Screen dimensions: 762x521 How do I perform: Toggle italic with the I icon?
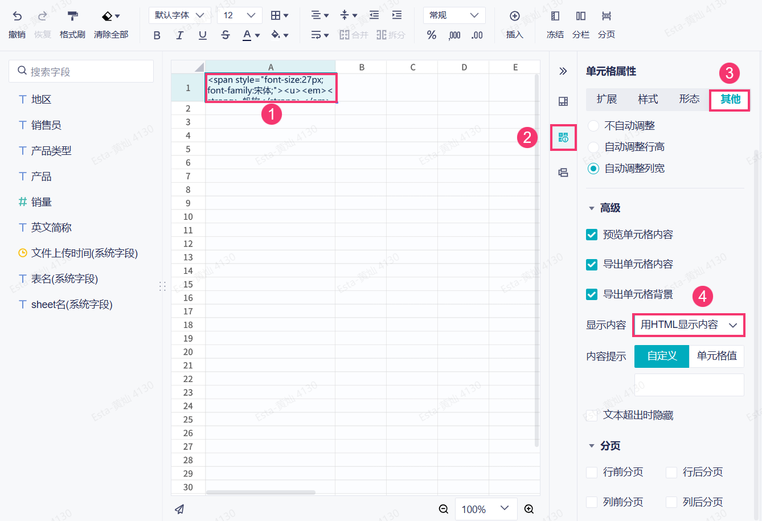[180, 35]
